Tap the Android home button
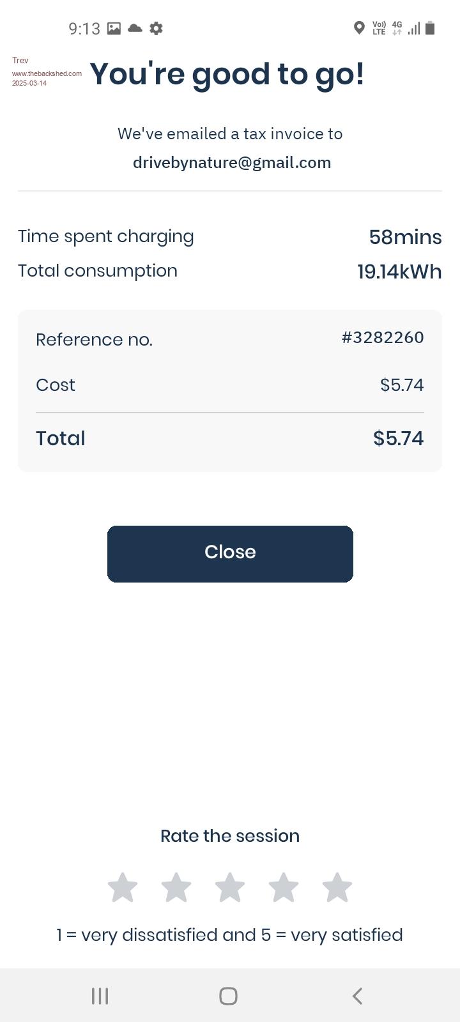460x1022 pixels. [229, 995]
